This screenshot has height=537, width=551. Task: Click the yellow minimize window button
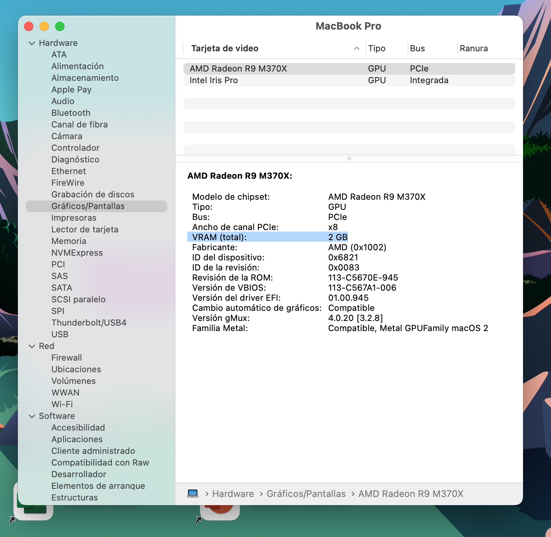pos(44,26)
